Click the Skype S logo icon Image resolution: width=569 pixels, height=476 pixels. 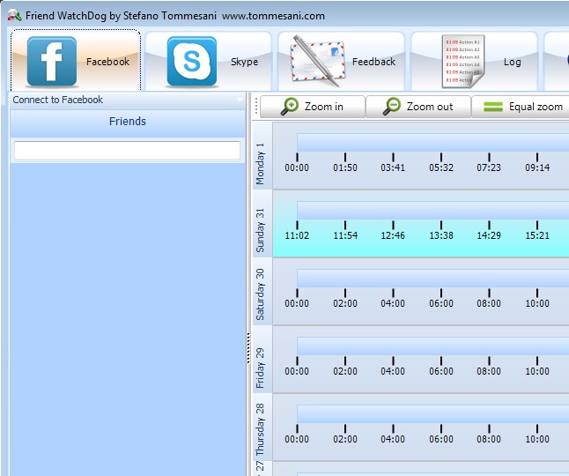click(x=192, y=61)
